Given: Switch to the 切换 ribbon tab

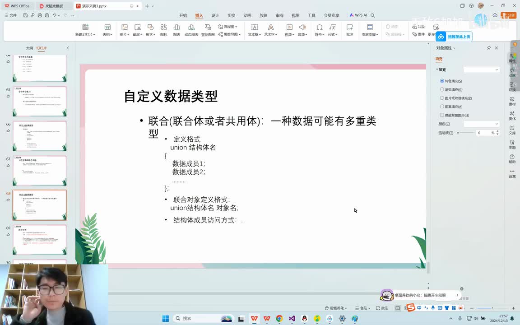Looking at the screenshot, I should tap(231, 15).
